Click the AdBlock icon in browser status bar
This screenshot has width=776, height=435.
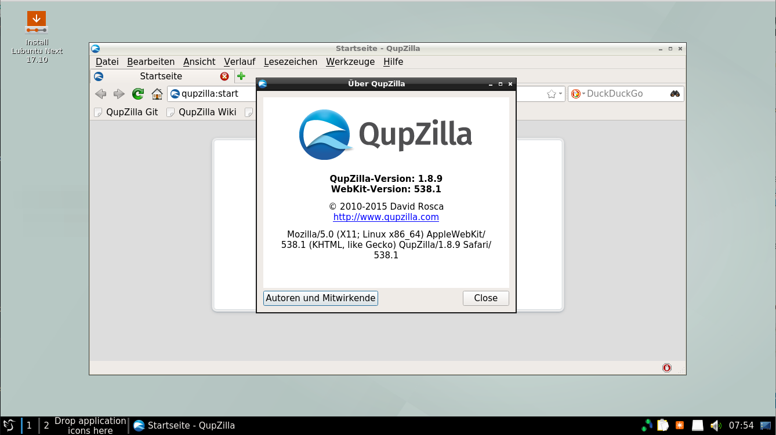click(x=667, y=368)
